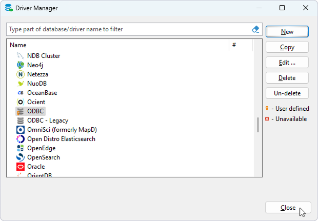Click the Open Distro Elasticsearch icon

[x=21, y=139]
